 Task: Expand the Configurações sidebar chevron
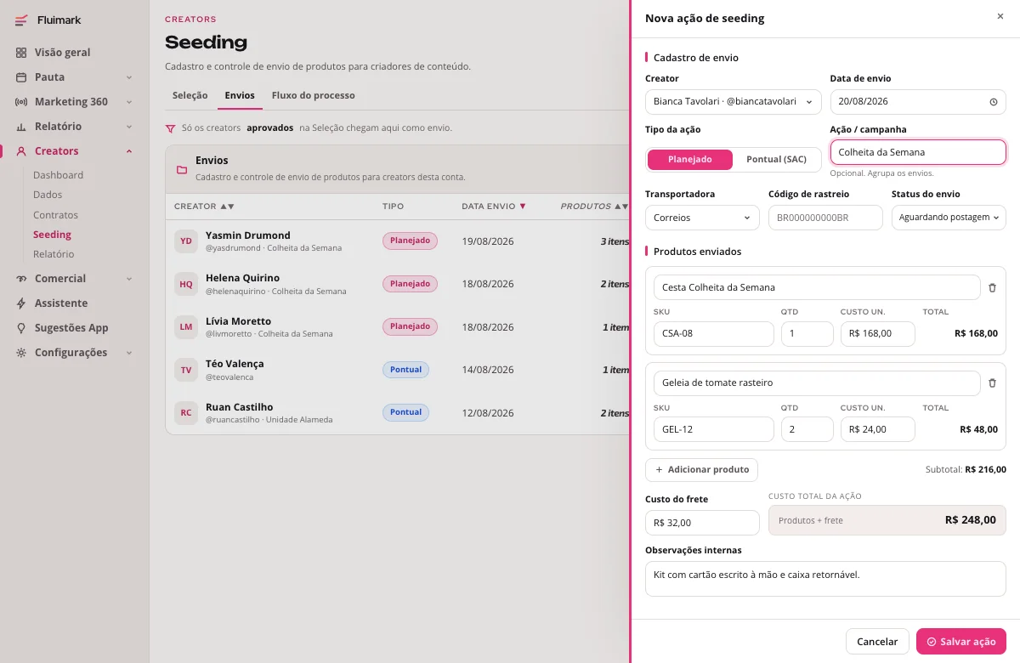pyautogui.click(x=129, y=353)
